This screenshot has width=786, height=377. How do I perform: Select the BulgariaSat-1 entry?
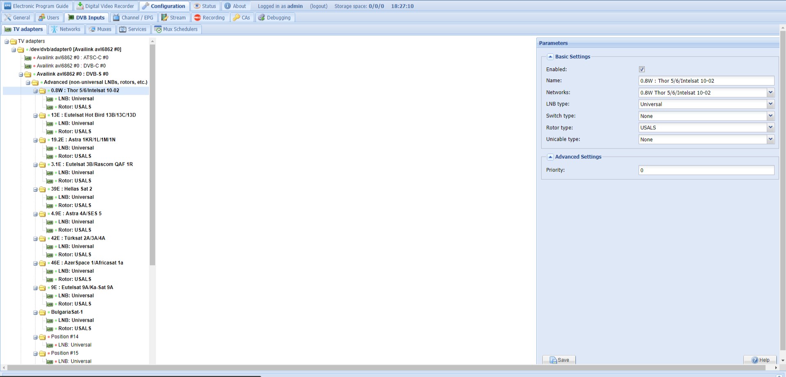coord(67,312)
